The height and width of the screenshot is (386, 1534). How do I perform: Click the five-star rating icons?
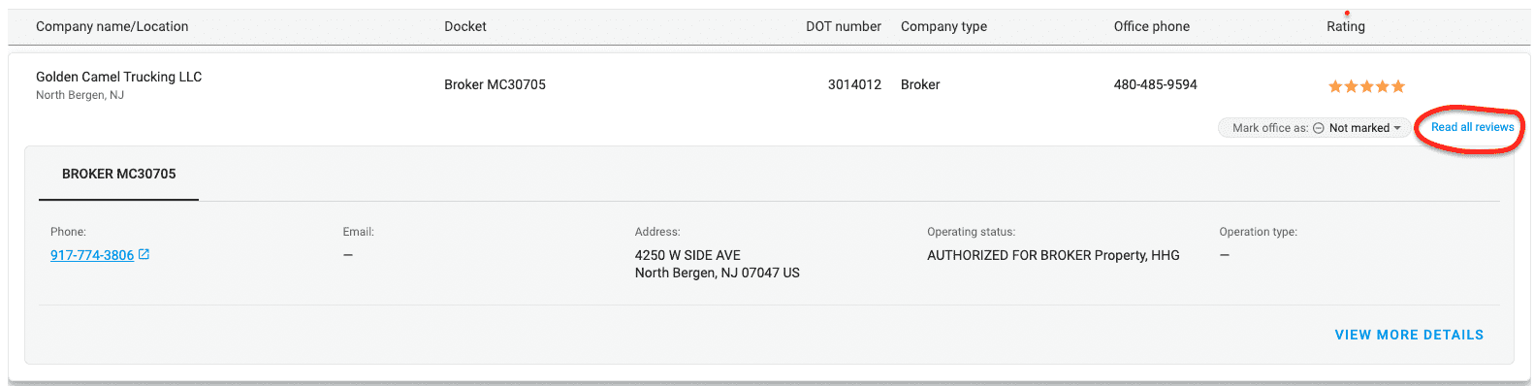coord(1366,86)
